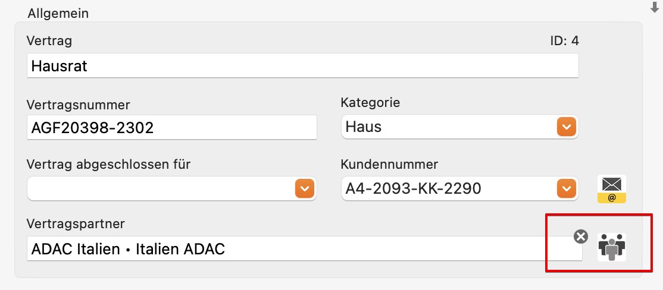663x290 pixels.
Task: Click the Vertragsnummer field AGF20398-2302
Action: (171, 127)
